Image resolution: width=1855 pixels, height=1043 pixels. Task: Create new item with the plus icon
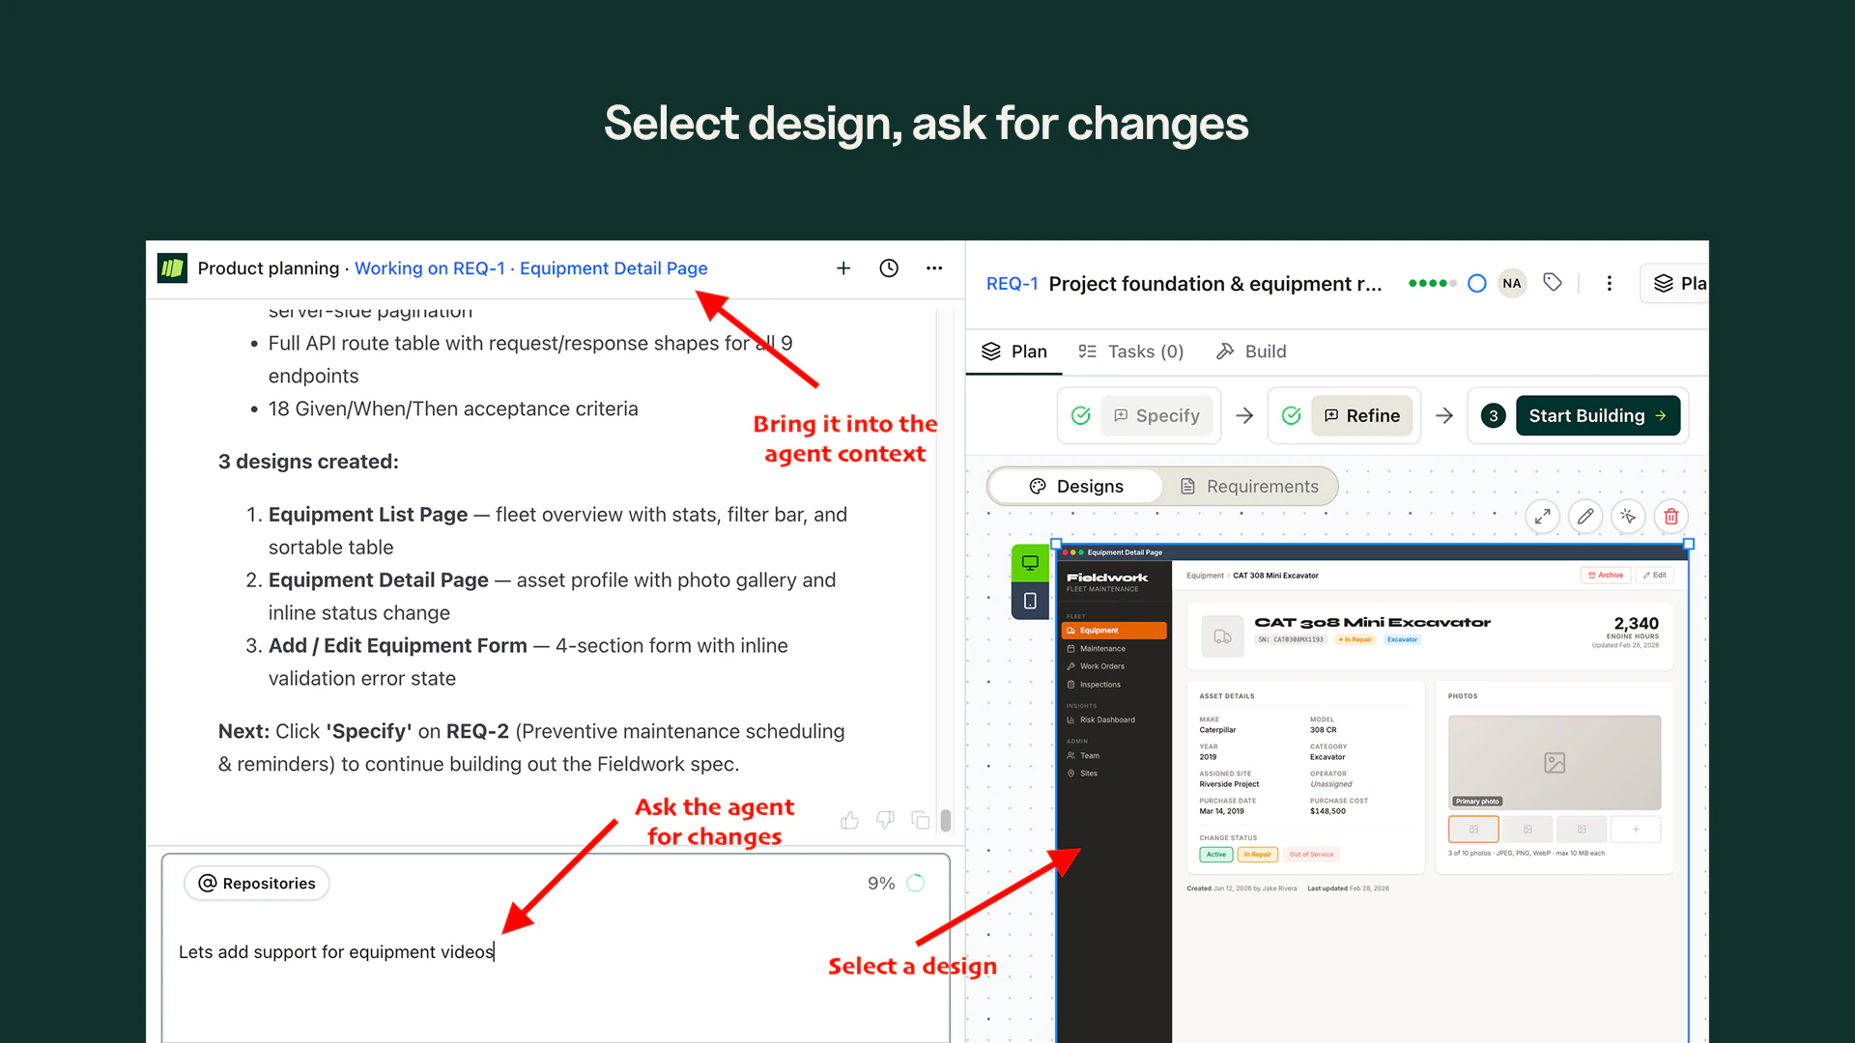[x=843, y=268]
